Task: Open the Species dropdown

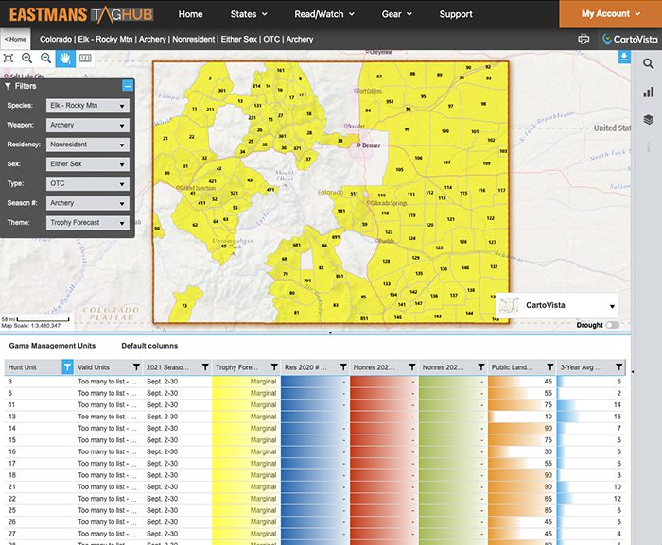Action: 87,106
